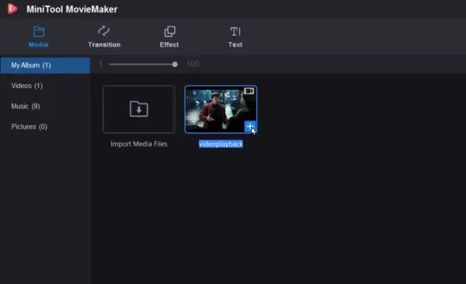Open the Media tab
The height and width of the screenshot is (284, 466).
[38, 37]
